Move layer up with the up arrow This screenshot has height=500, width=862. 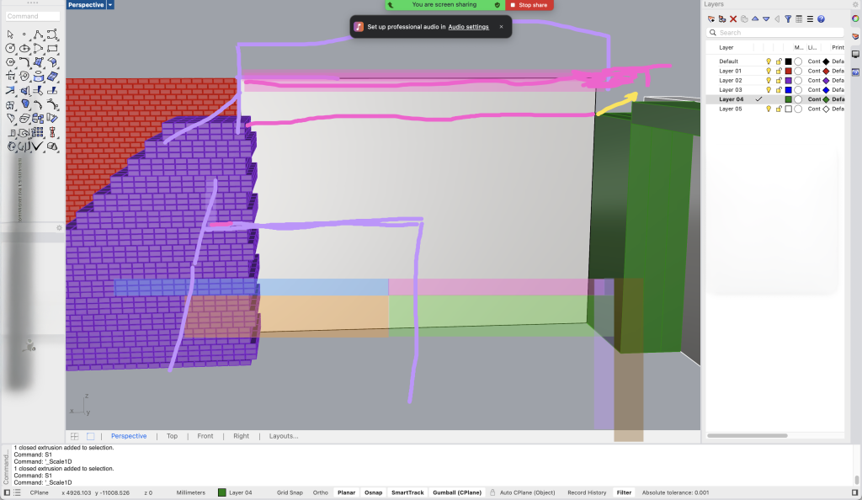[755, 19]
